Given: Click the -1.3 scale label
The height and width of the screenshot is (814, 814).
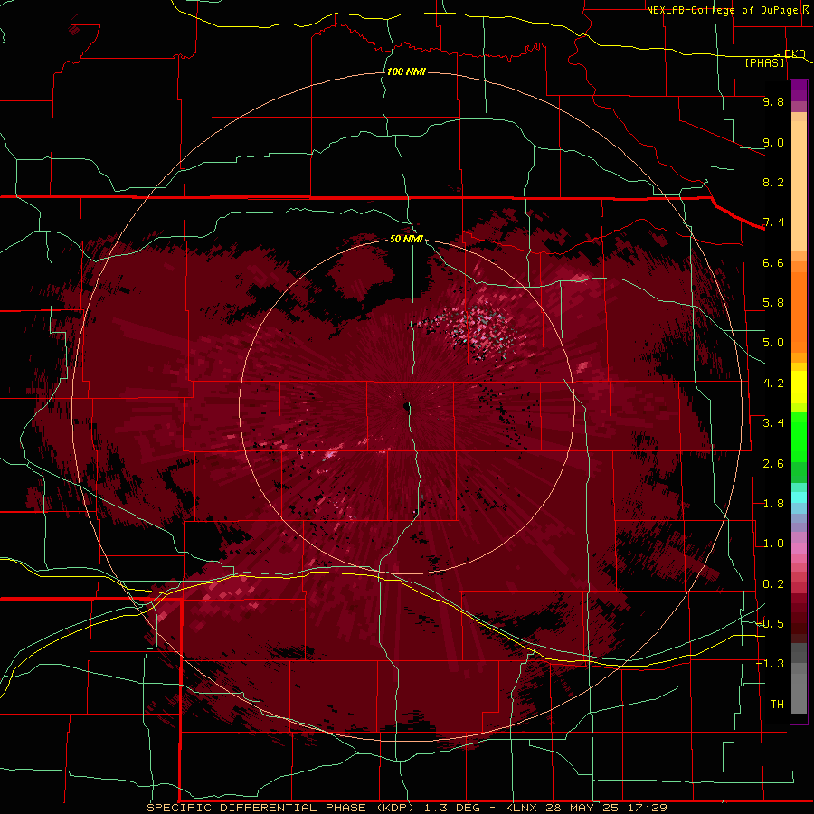Looking at the screenshot, I should coord(770,664).
